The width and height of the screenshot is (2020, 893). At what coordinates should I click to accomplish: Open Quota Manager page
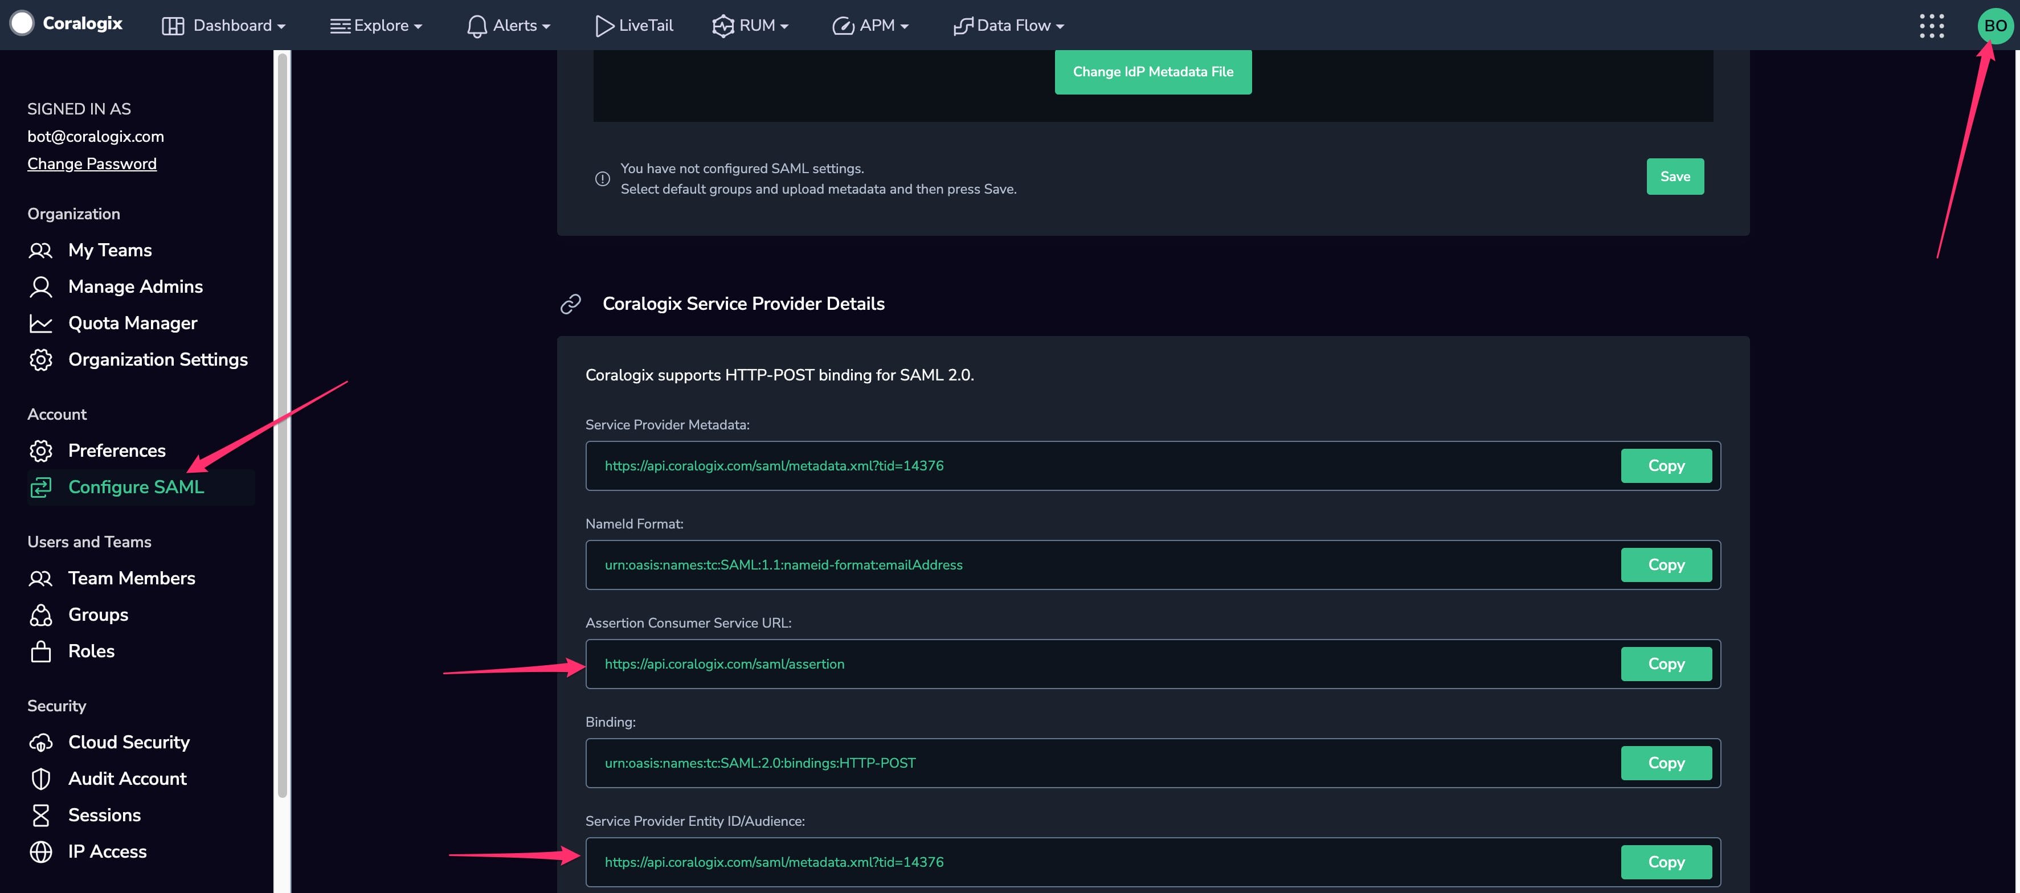coord(133,323)
